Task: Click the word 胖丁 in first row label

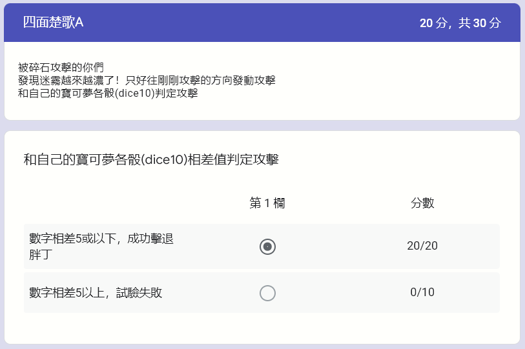Action: 41,255
